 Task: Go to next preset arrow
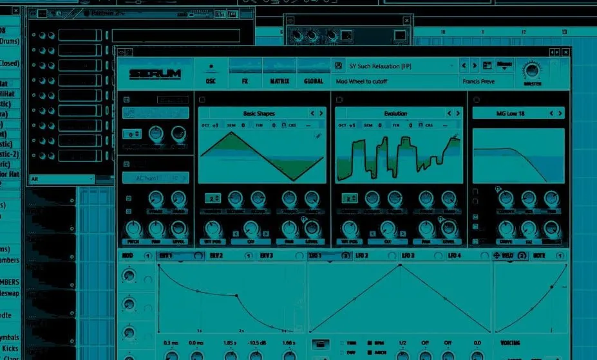(475, 66)
